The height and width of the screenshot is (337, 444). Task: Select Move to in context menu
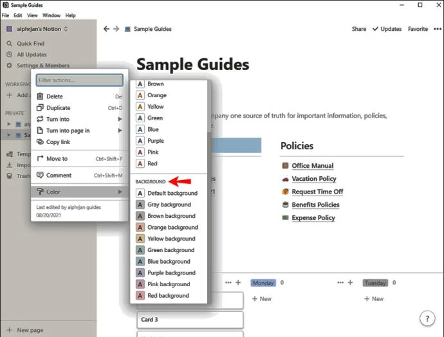[80, 158]
